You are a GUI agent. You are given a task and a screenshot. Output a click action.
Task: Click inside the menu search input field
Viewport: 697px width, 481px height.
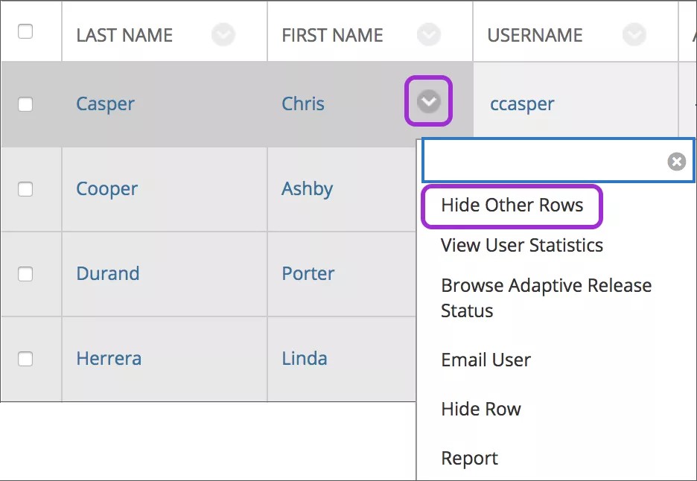tap(544, 160)
